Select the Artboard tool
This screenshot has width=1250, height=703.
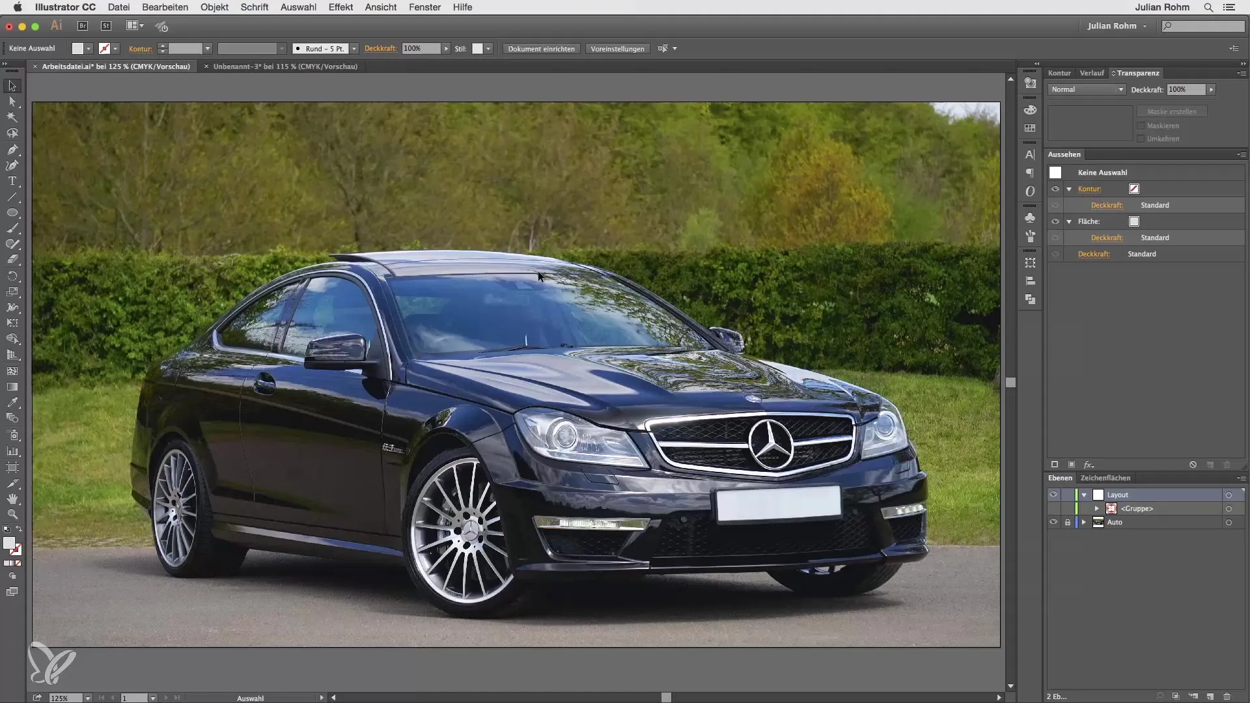pos(12,467)
